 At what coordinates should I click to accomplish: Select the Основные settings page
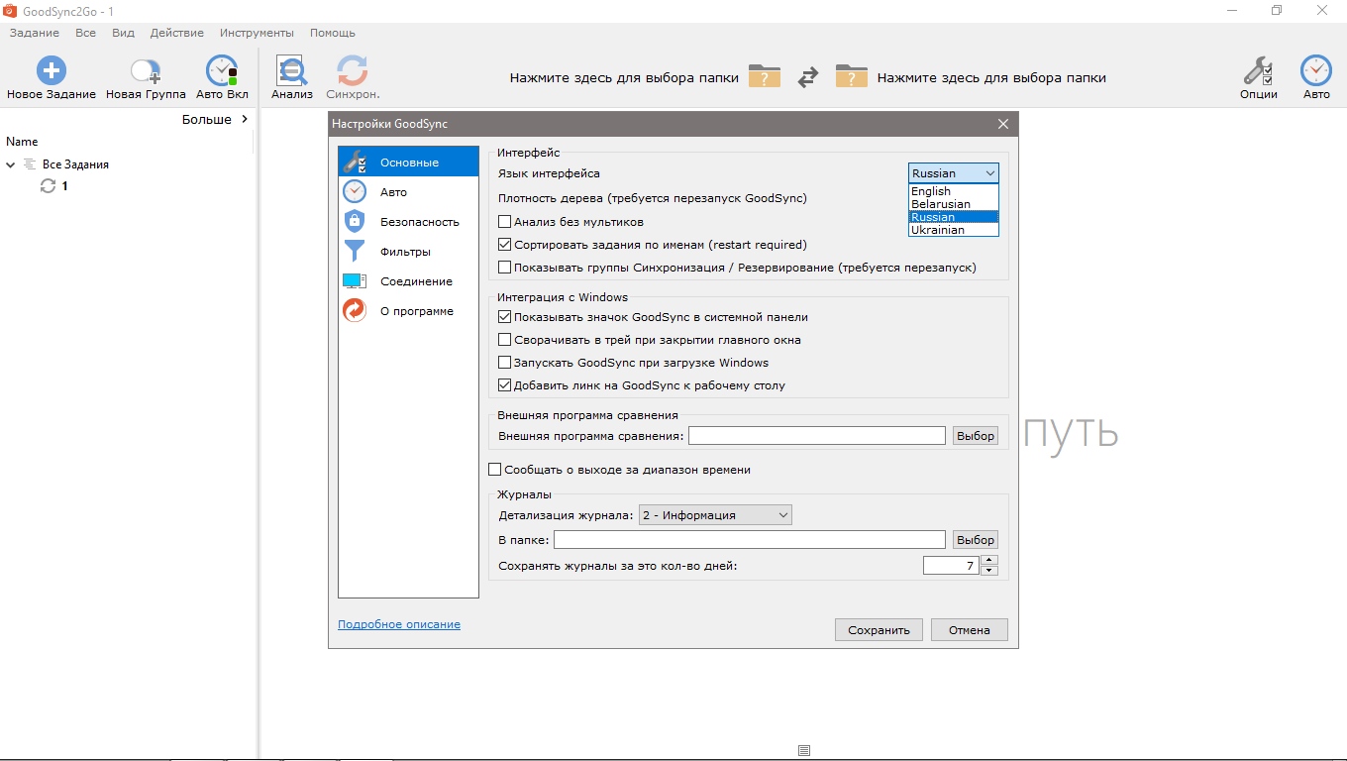(x=408, y=163)
